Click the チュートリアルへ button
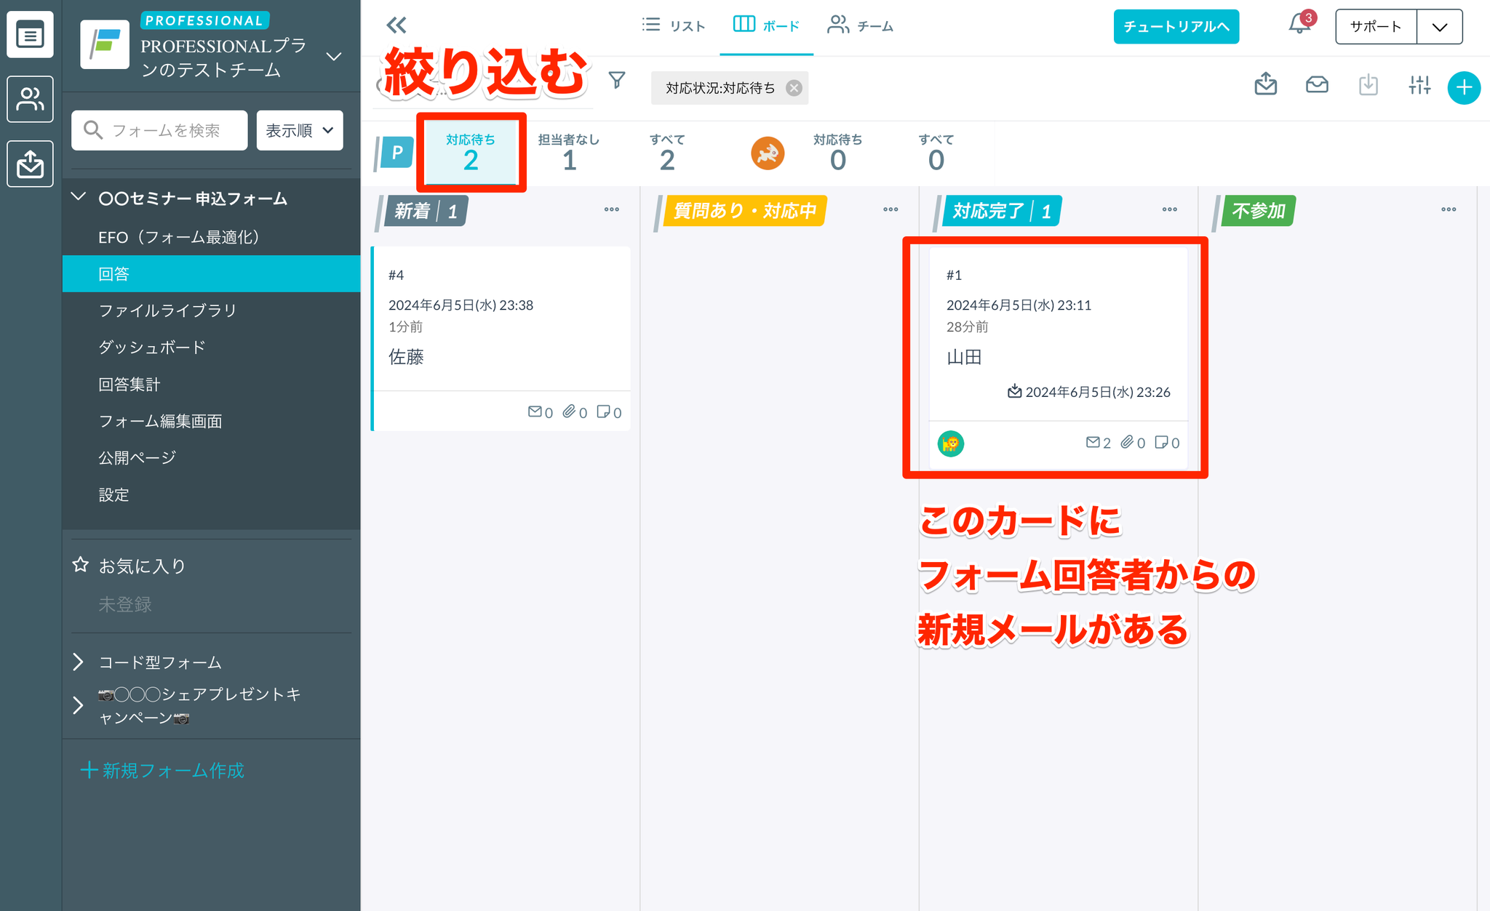The height and width of the screenshot is (911, 1490). (1176, 27)
